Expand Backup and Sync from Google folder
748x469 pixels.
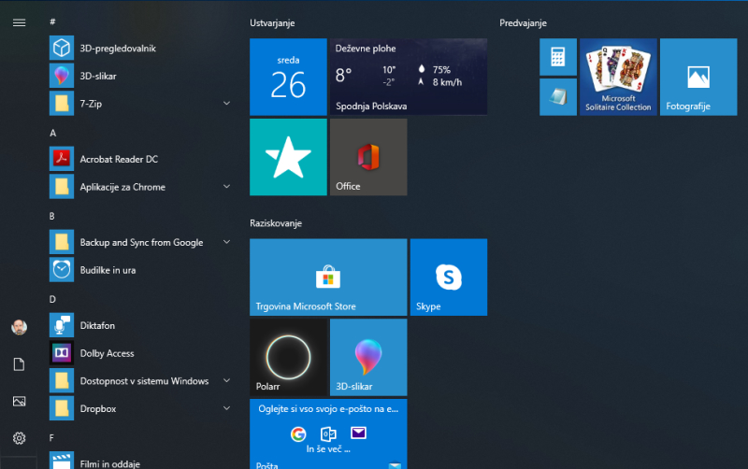(140, 242)
